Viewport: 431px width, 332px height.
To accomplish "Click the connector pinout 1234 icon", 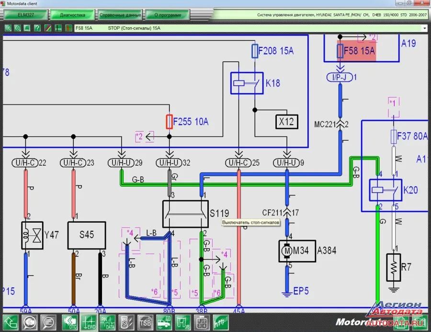I will click(202, 322).
